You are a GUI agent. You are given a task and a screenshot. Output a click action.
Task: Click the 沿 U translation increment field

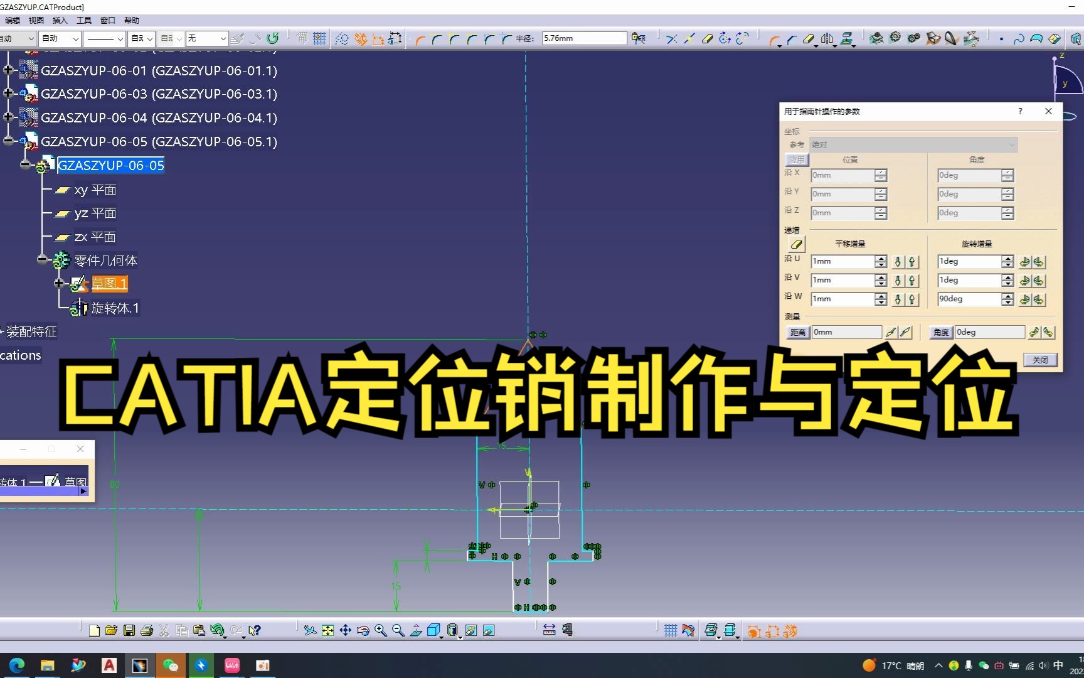(x=842, y=261)
